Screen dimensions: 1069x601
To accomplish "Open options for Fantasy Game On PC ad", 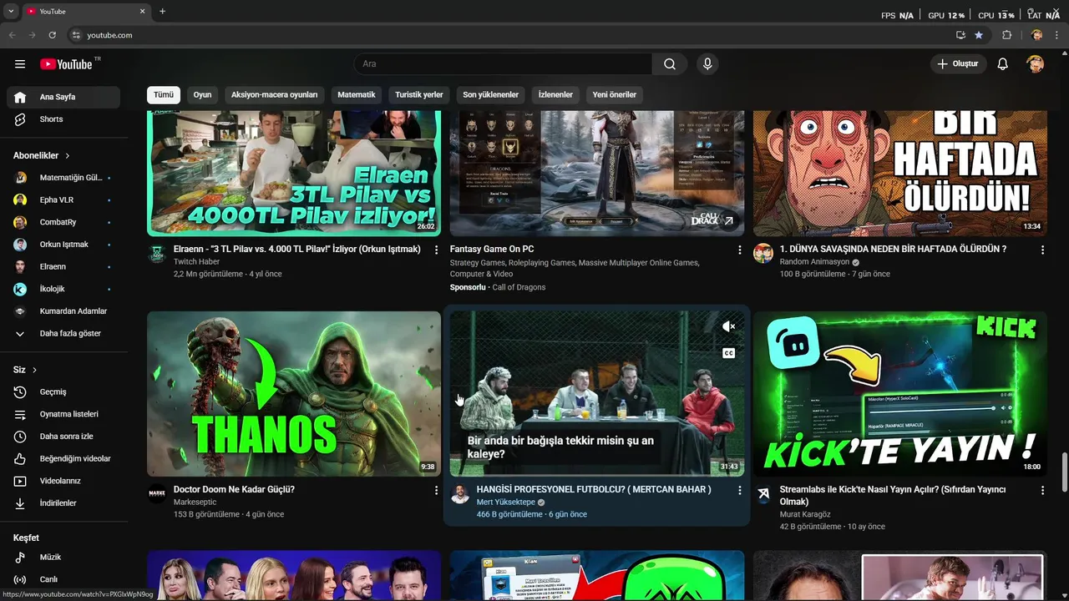I will (739, 250).
